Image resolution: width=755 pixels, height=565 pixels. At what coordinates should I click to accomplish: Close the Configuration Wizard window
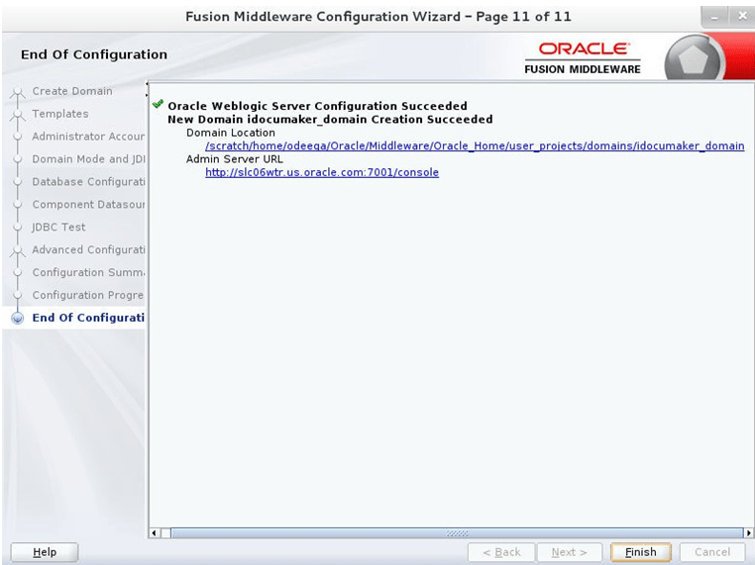(742, 17)
